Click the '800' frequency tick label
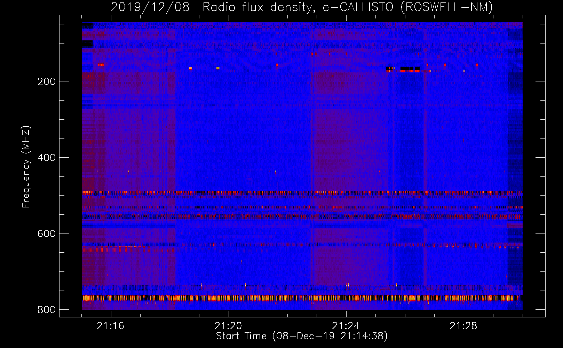 (47, 310)
